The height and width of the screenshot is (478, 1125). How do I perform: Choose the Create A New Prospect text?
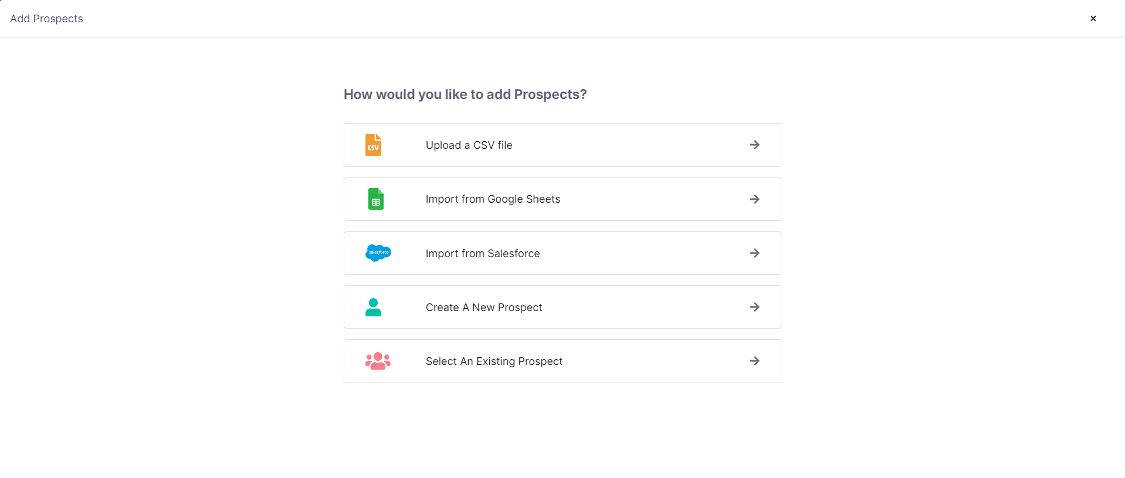pos(483,308)
